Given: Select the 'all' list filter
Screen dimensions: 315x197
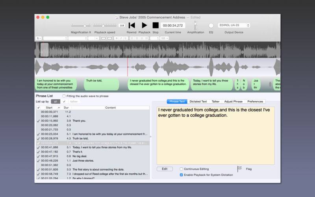Looking at the screenshot, I should pos(56,102).
